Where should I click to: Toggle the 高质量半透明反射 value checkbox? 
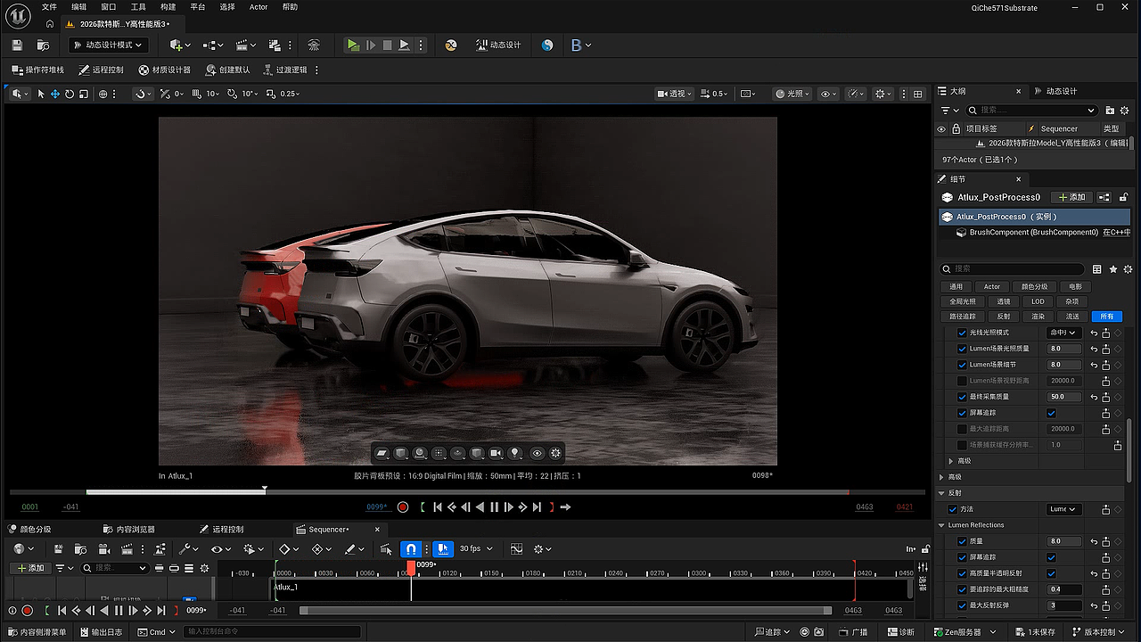coord(1052,573)
